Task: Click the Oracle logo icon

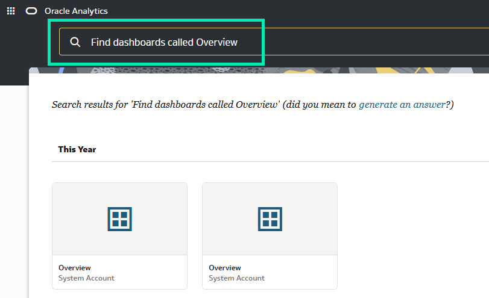Action: click(31, 11)
